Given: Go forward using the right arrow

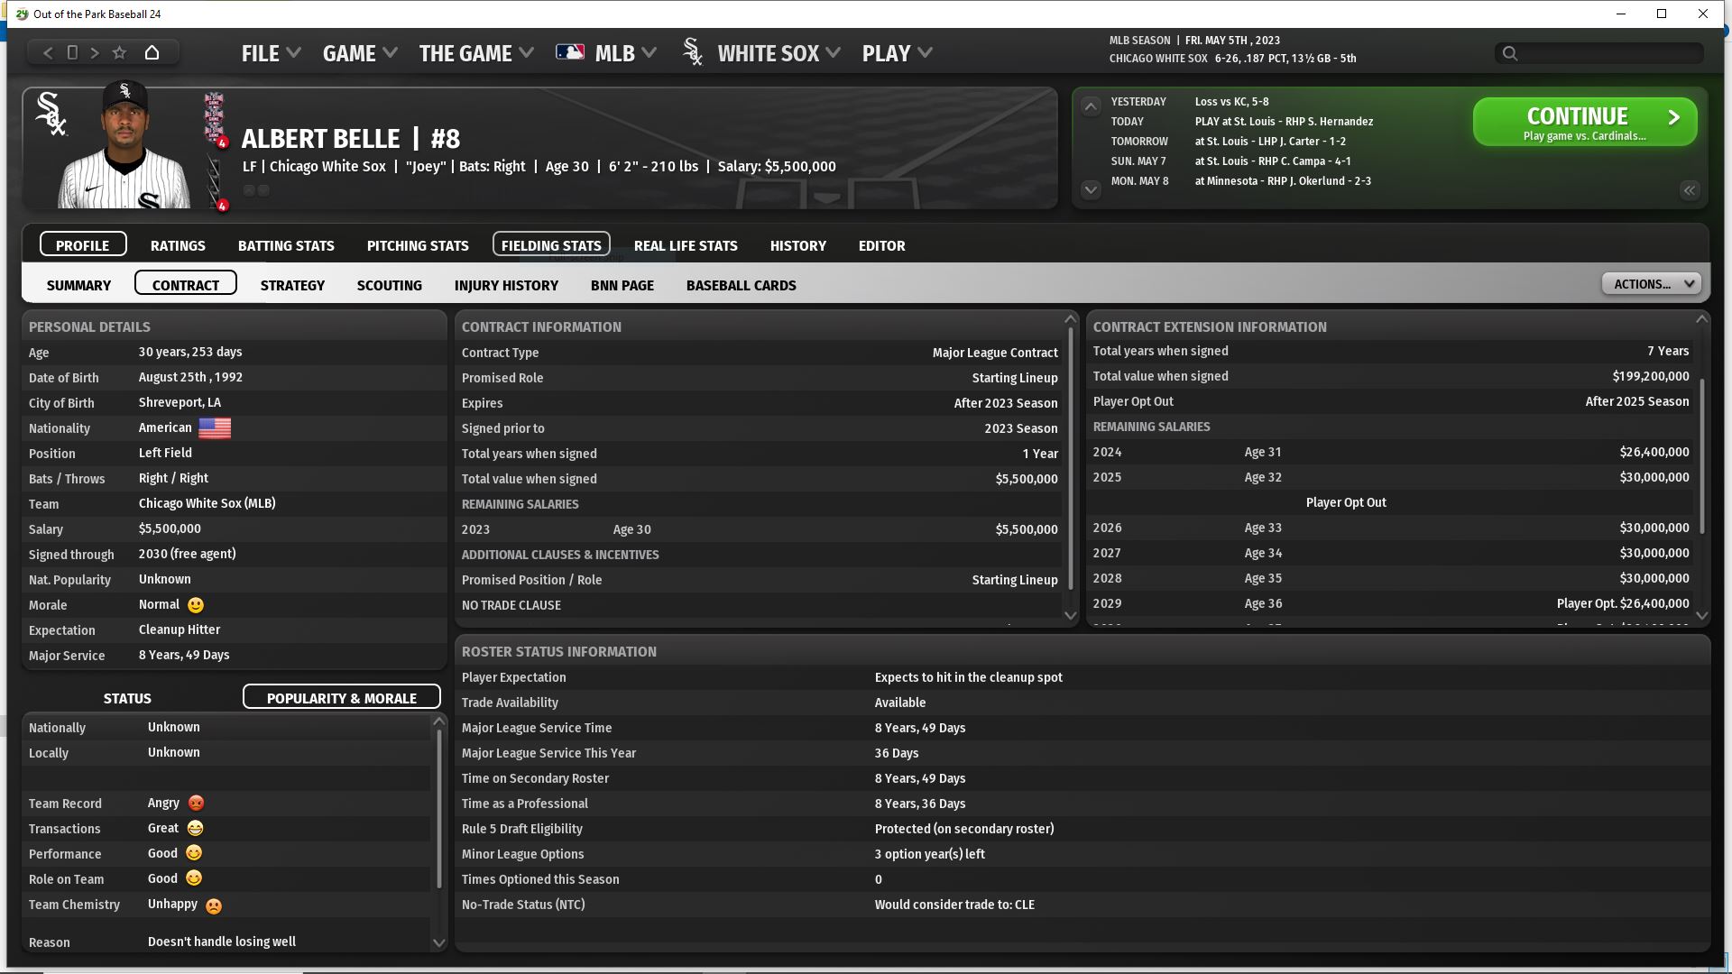Looking at the screenshot, I should point(95,53).
